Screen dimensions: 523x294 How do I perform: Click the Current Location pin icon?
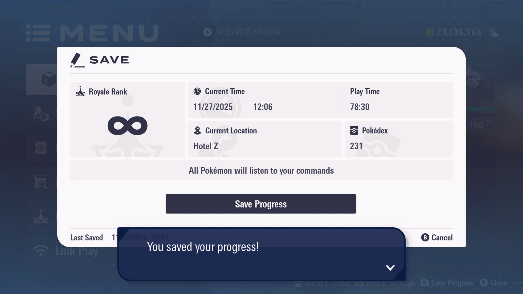[x=197, y=130]
